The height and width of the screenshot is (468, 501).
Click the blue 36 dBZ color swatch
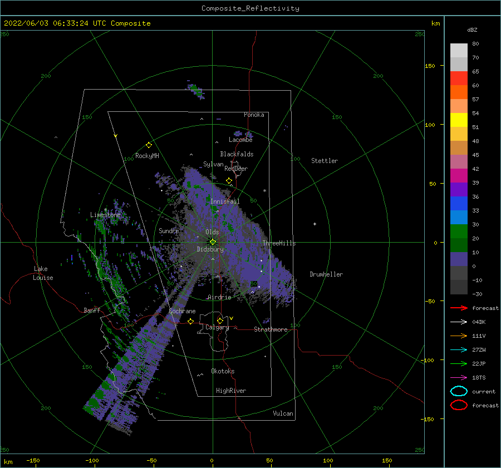click(459, 203)
